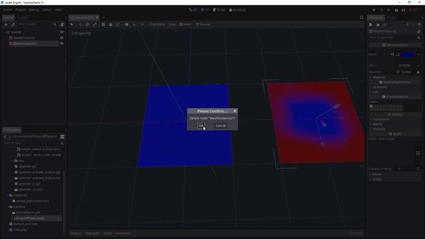Image resolution: width=425 pixels, height=239 pixels.
Task: Play a custom scene
Action: coord(404,9)
